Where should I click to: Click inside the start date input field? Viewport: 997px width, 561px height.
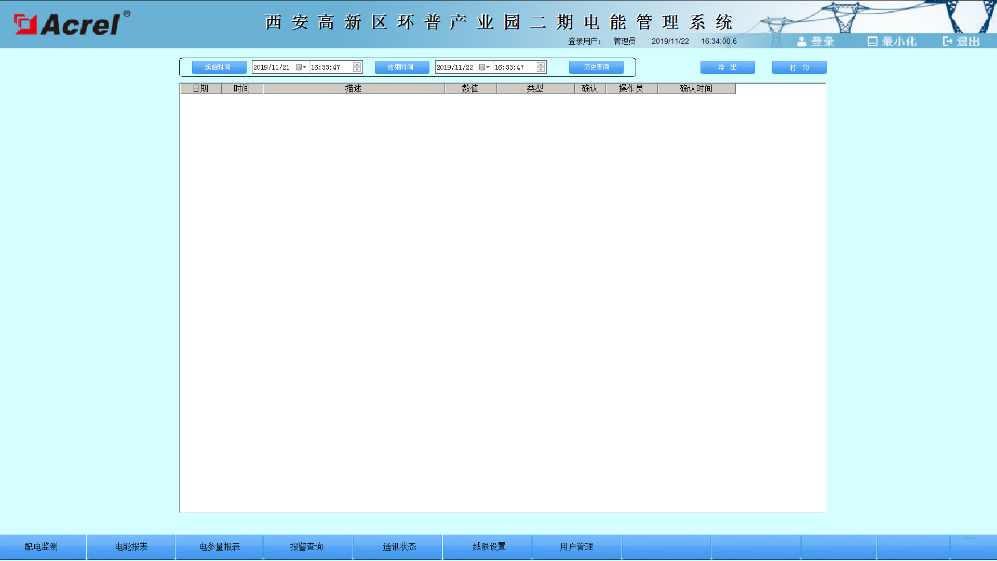tap(270, 67)
